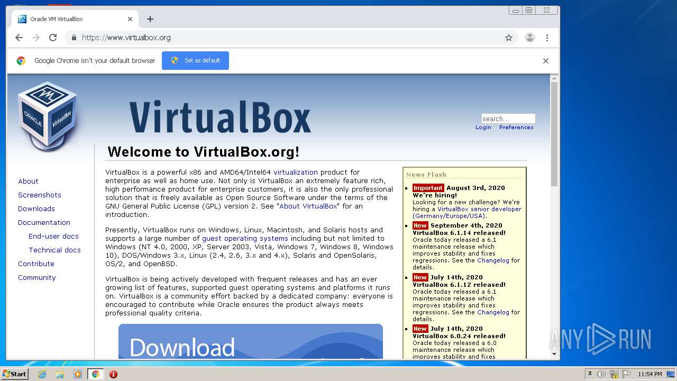Click the VirtualBox cube logo
The height and width of the screenshot is (381, 677).
48,116
